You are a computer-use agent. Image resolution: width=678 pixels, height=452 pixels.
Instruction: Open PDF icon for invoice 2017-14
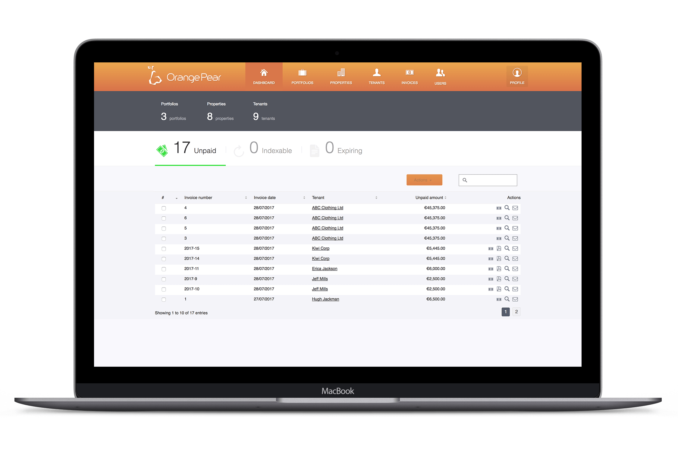click(499, 259)
